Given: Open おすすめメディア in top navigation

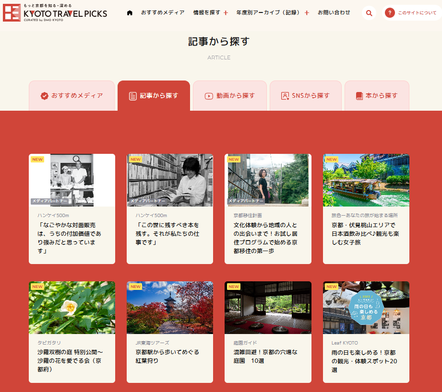Looking at the screenshot, I should point(163,12).
